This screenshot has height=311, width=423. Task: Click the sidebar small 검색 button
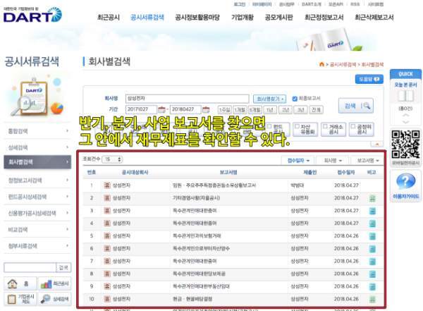(x=63, y=267)
